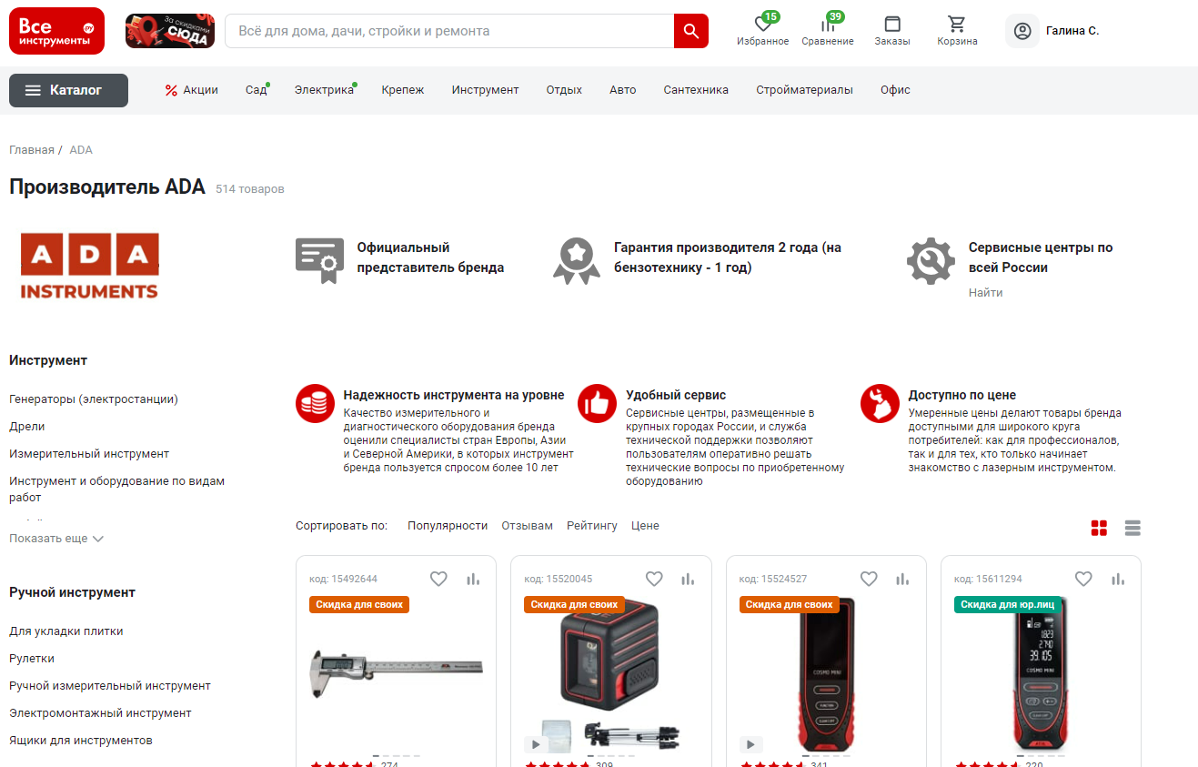Open Рулетки category link

pos(32,659)
